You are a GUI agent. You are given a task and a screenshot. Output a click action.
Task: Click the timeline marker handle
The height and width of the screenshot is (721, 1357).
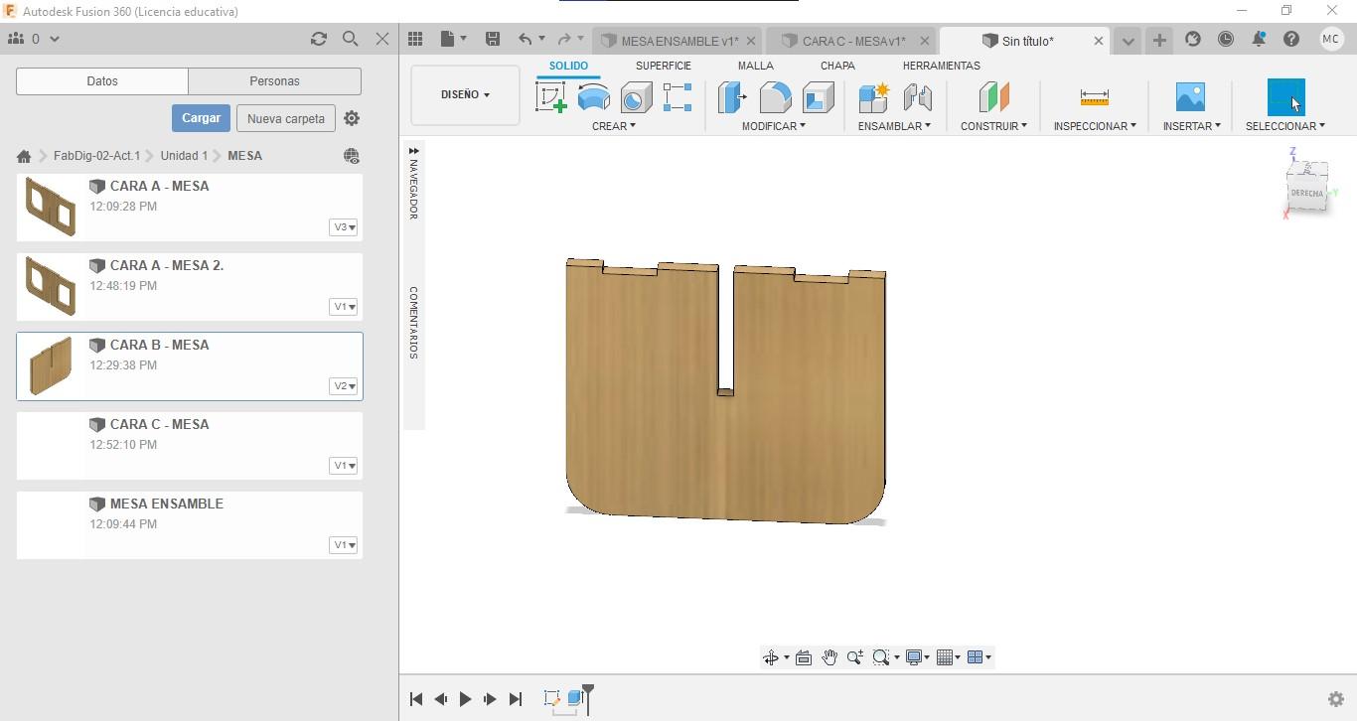(588, 689)
